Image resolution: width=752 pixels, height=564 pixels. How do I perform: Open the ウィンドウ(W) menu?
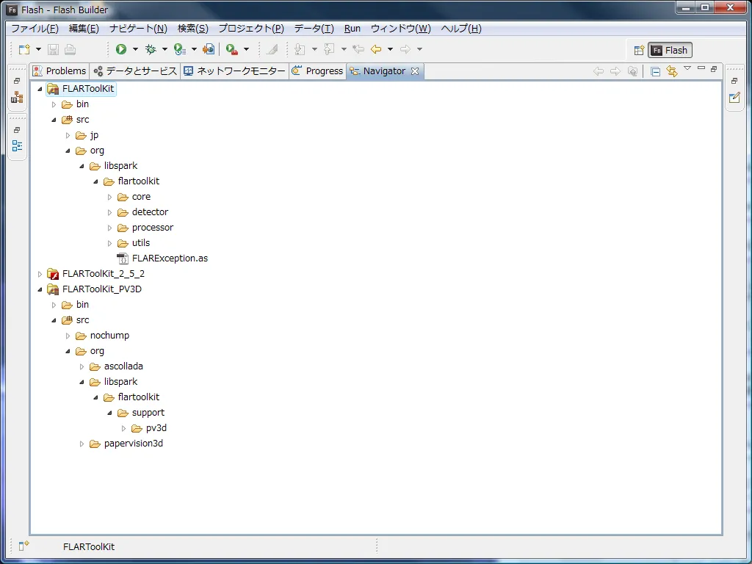point(401,29)
